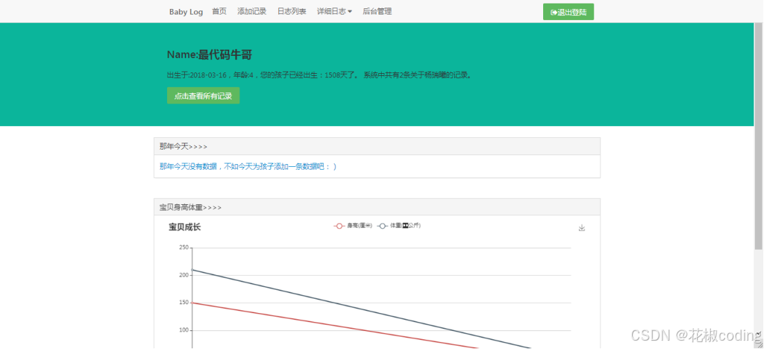The height and width of the screenshot is (349, 764).
Task: Click the 退出登陆 logout button
Action: pos(568,12)
